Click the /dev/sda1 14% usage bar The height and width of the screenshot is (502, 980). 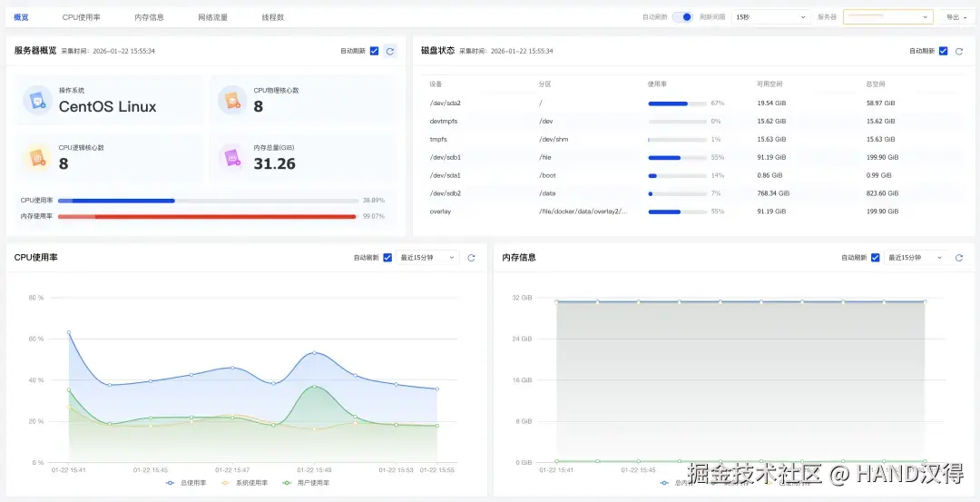click(x=678, y=176)
